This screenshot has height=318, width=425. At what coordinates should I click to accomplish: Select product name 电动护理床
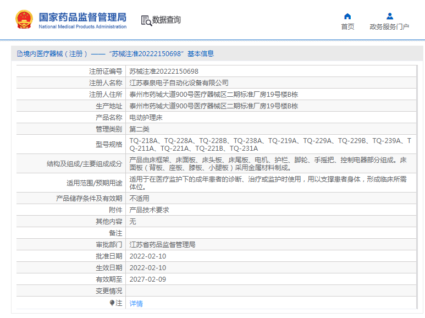pos(146,118)
